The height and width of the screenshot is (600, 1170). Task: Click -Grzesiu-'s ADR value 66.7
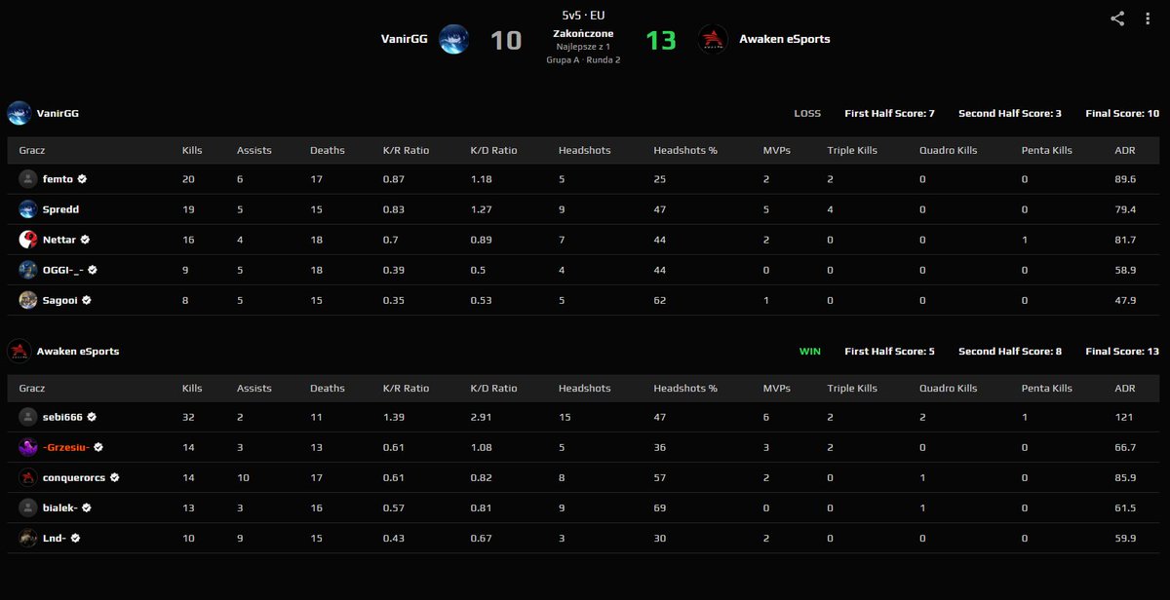coord(1125,447)
